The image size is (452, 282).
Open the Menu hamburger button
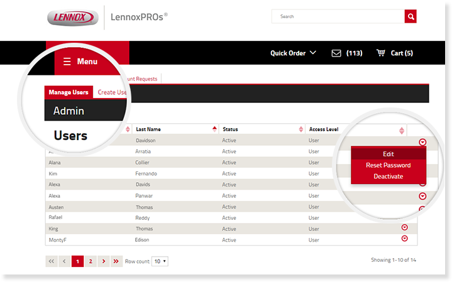[x=80, y=62]
